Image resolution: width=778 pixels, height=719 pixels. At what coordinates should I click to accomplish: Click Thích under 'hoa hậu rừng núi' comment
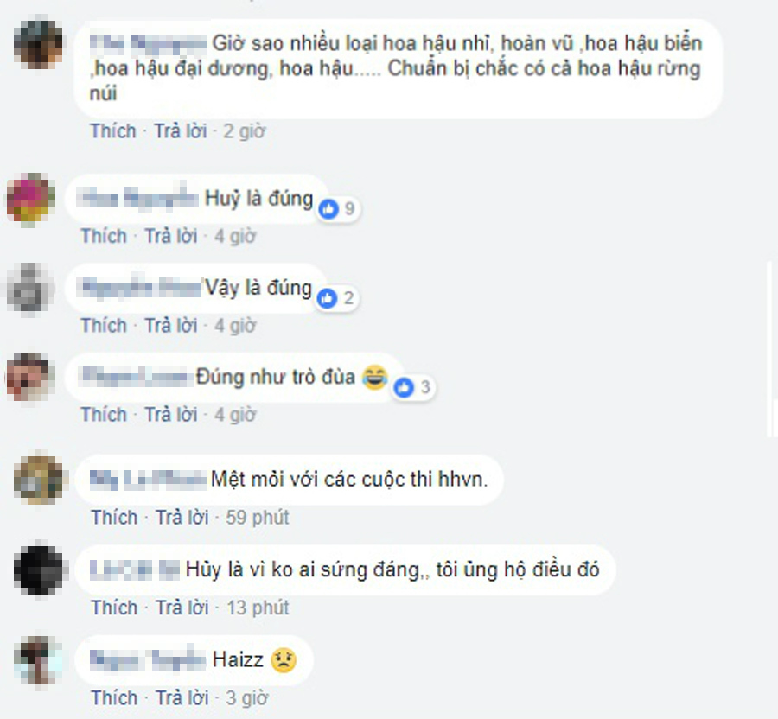(x=113, y=131)
